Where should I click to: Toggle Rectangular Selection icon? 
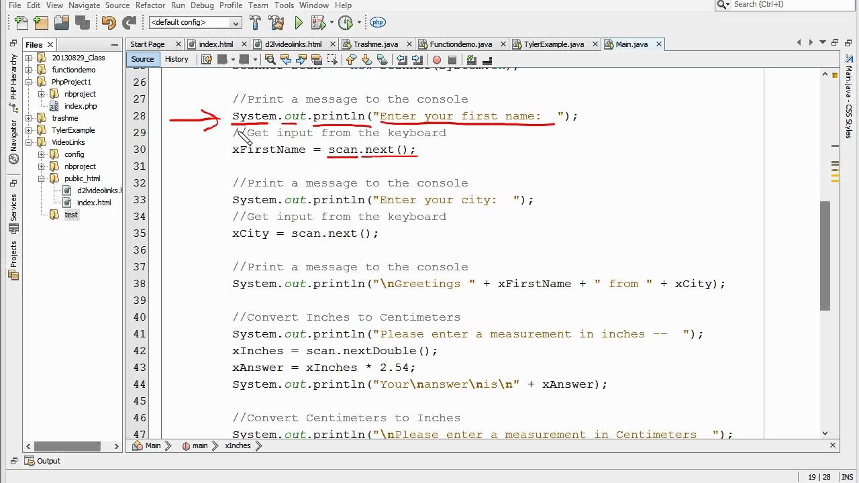click(x=332, y=59)
